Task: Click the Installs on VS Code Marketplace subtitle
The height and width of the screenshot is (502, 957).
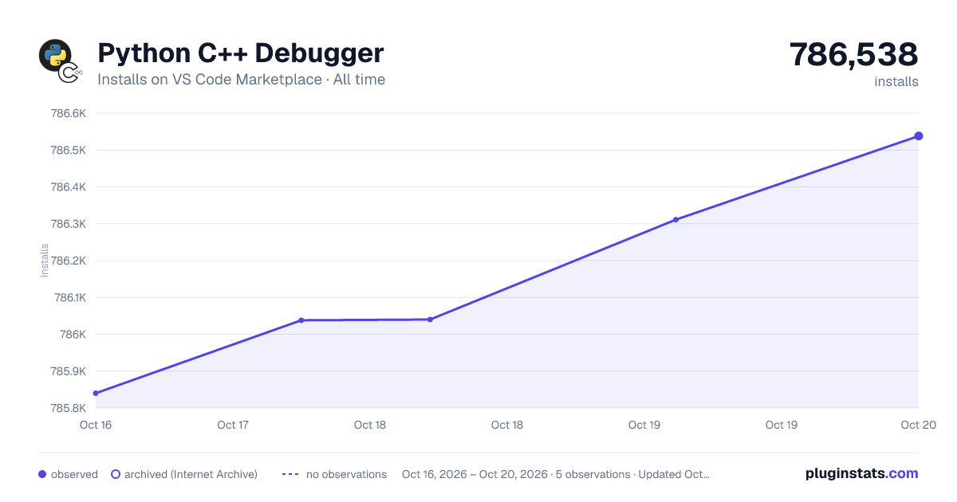Action: (242, 80)
